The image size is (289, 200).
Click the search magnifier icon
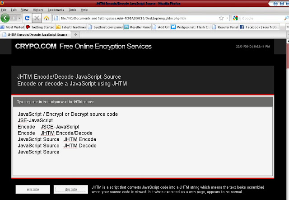[x=286, y=18]
